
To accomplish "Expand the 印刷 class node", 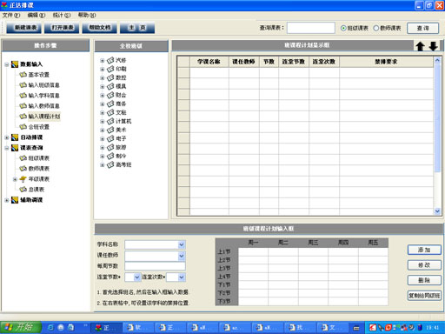I will tap(102, 69).
